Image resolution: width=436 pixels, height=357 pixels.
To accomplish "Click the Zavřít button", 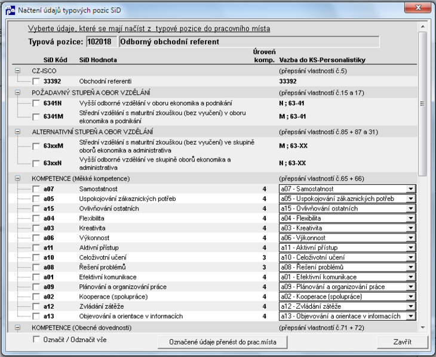I will pyautogui.click(x=403, y=342).
